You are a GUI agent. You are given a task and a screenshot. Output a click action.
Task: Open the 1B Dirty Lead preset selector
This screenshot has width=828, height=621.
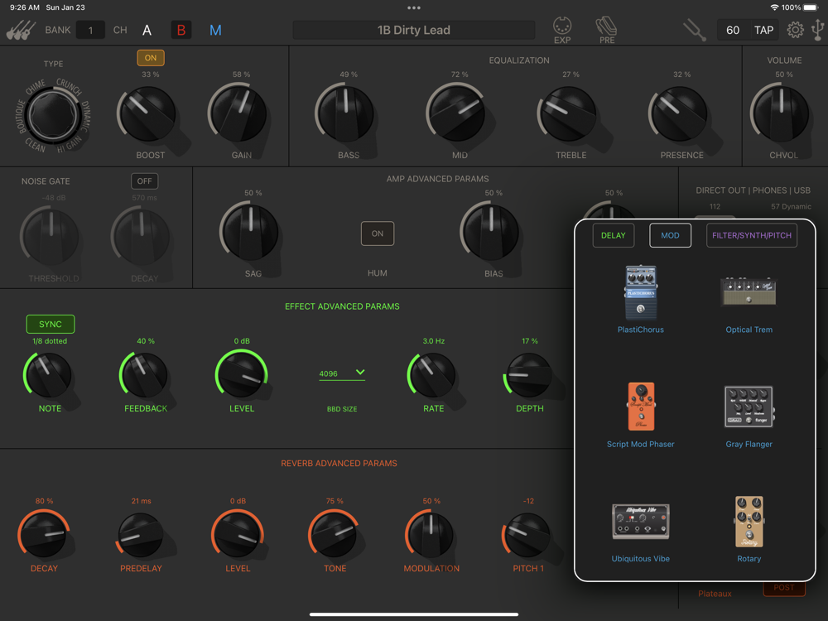[x=413, y=30]
